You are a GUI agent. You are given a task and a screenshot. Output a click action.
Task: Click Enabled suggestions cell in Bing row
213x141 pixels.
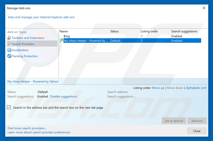tap(177, 36)
